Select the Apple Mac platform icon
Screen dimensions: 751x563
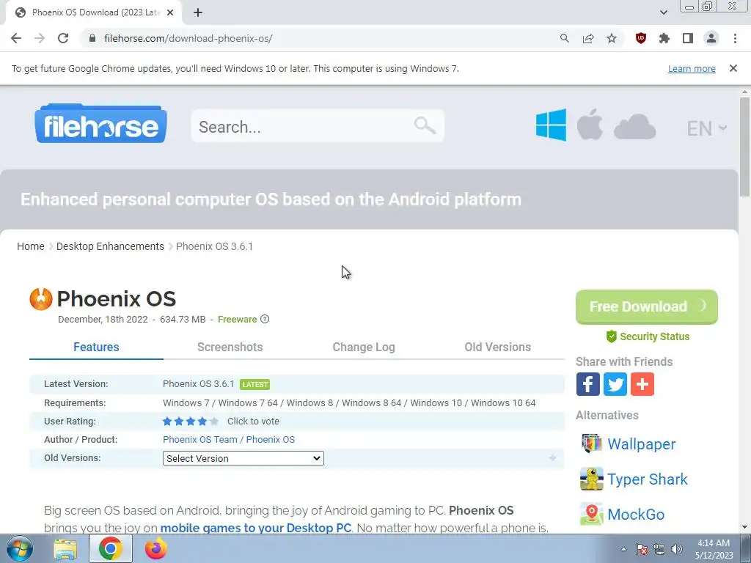[590, 125]
